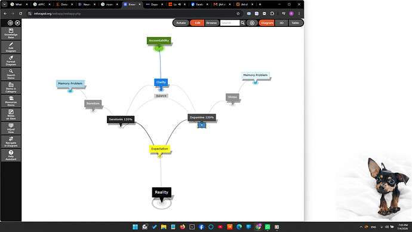Click the search magnifier button
Viewport: 412px width, 232px height.
(242, 23)
